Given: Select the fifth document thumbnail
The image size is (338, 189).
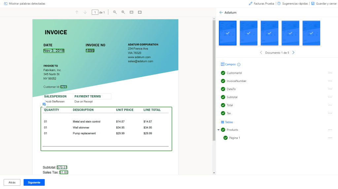Looking at the screenshot, I should click(311, 33).
